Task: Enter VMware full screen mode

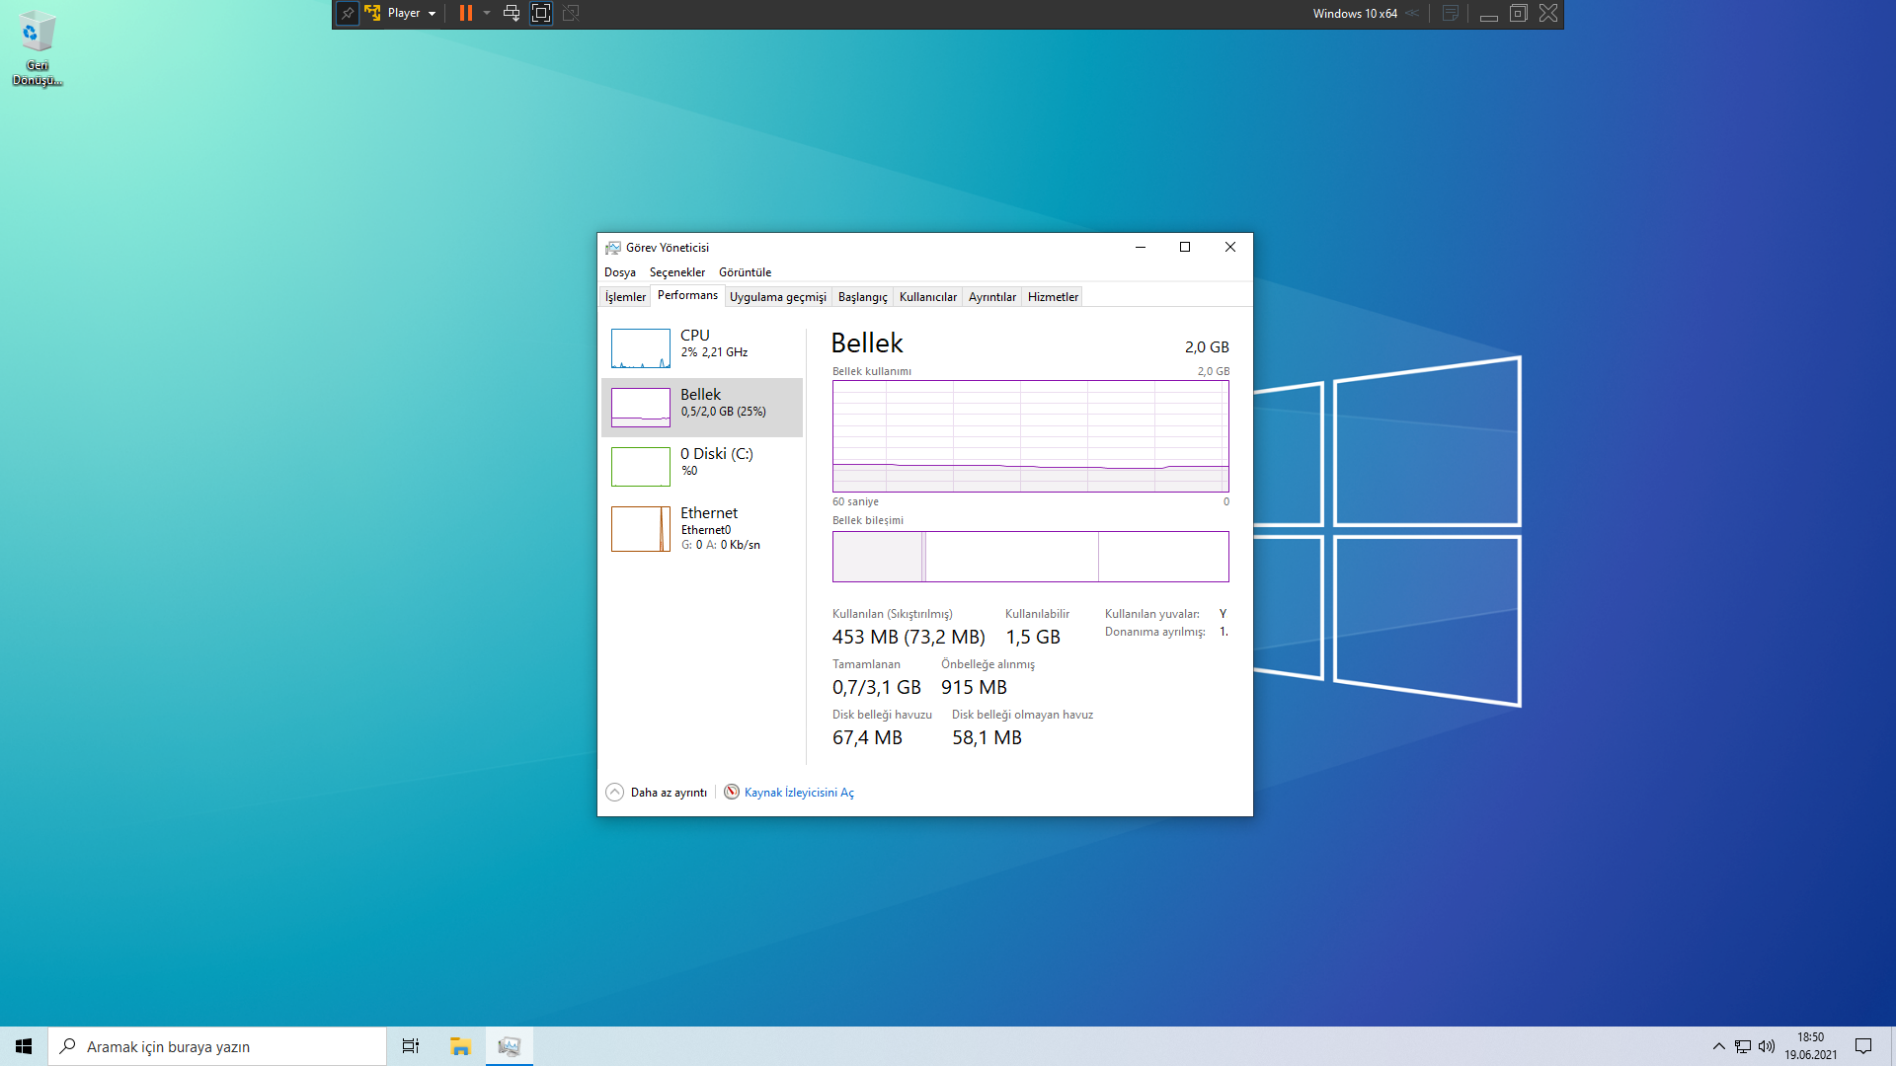Action: [541, 14]
